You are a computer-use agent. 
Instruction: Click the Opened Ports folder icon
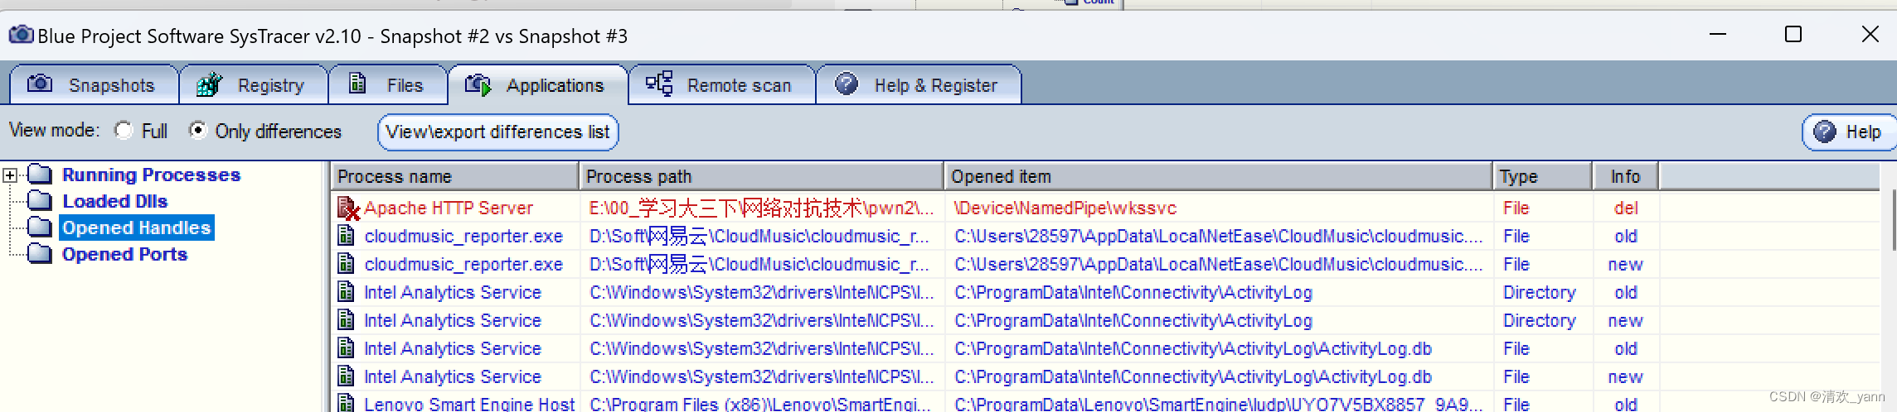pos(41,254)
